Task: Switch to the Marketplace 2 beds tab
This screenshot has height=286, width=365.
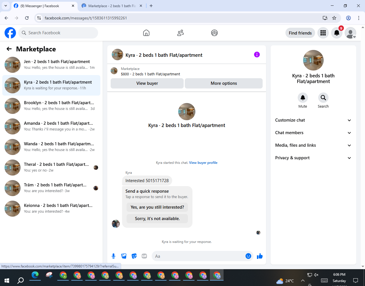Action: 112,6
